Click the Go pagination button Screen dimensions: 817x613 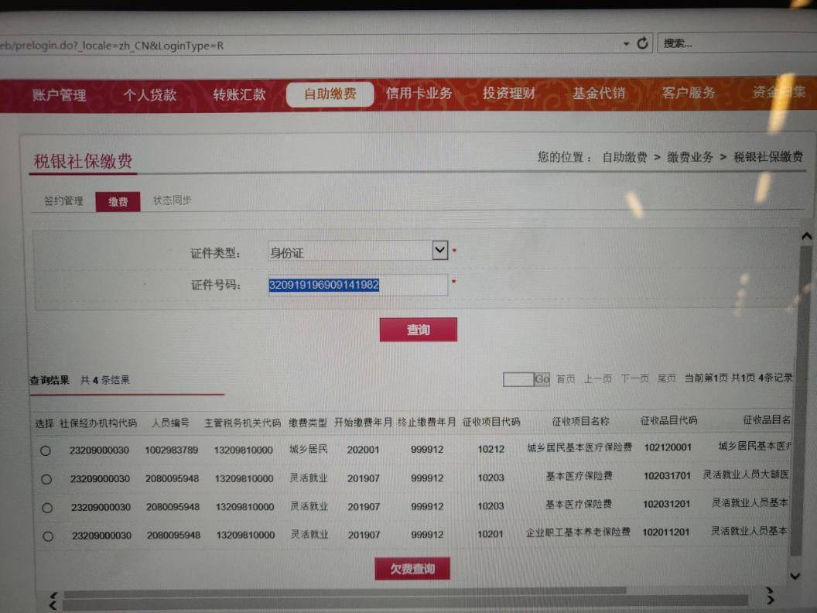point(542,379)
